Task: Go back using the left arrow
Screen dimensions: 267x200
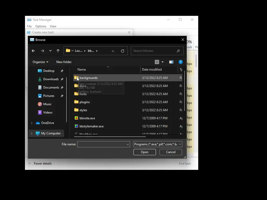Action: click(x=33, y=51)
